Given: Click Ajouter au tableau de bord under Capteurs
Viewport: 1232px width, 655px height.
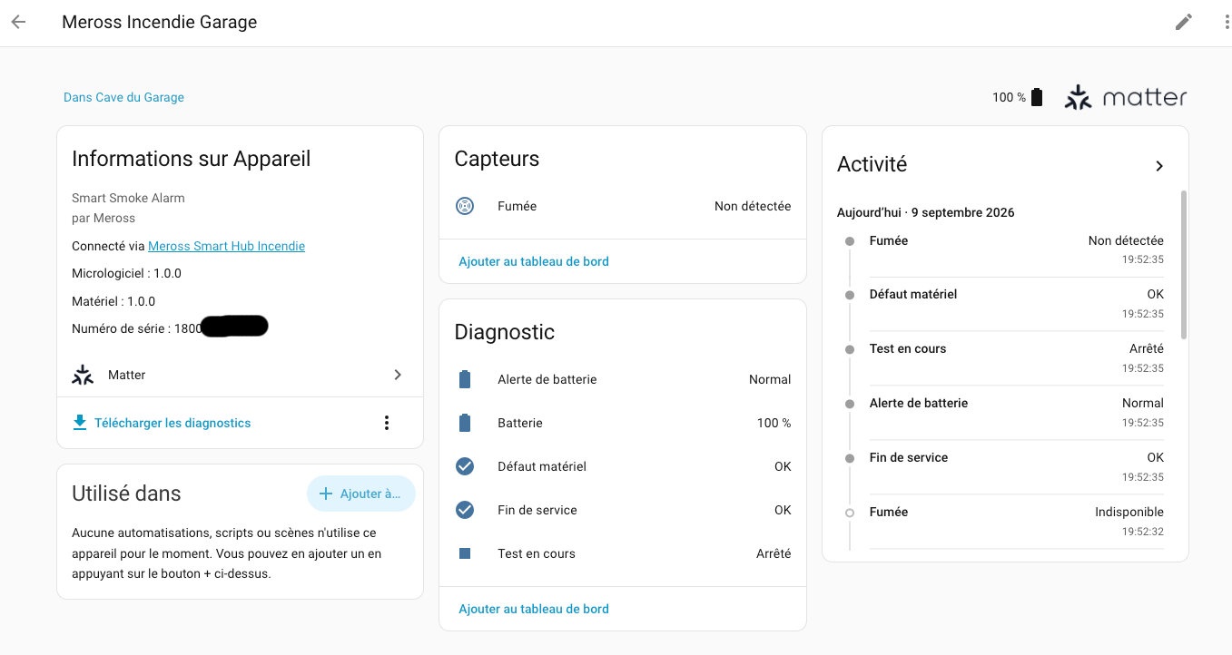Looking at the screenshot, I should coord(534,261).
